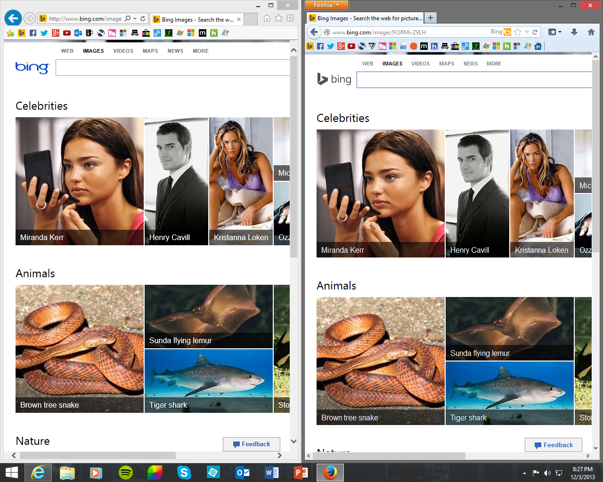
Task: Click the Firefox Home button
Action: pyautogui.click(x=591, y=32)
